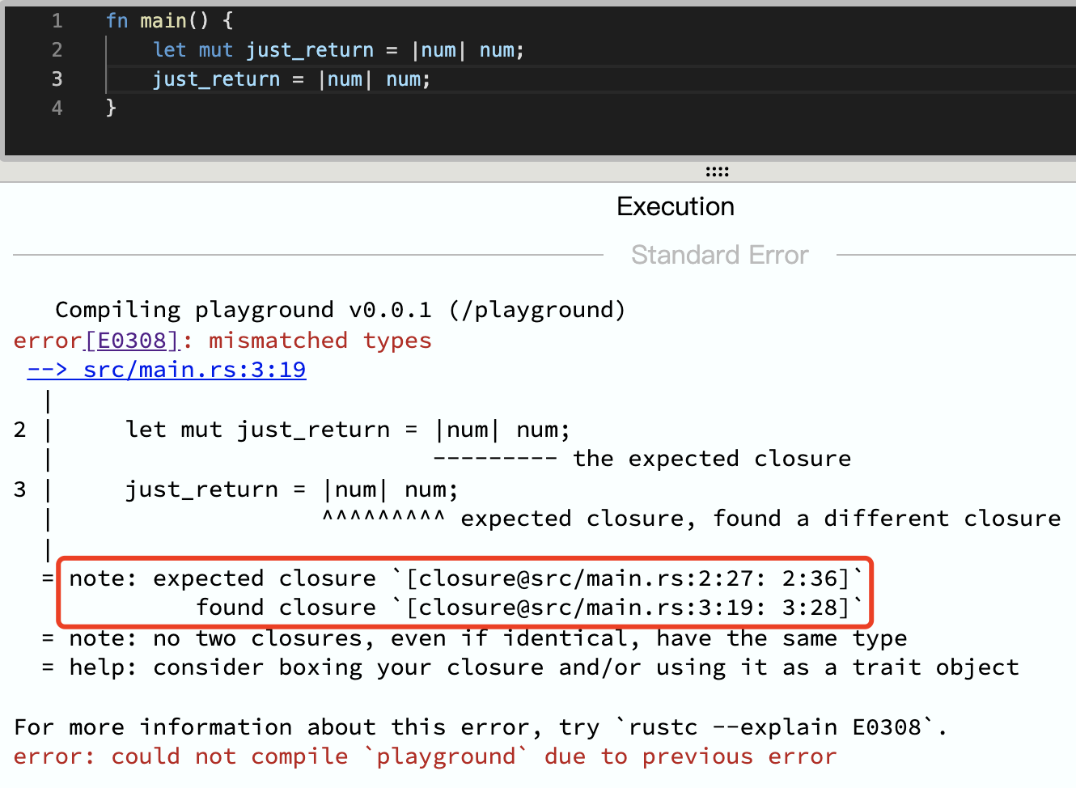Viewport: 1076px width, 788px height.
Task: Click 'Compiling playground v0.0.1' output line
Action: 340,310
